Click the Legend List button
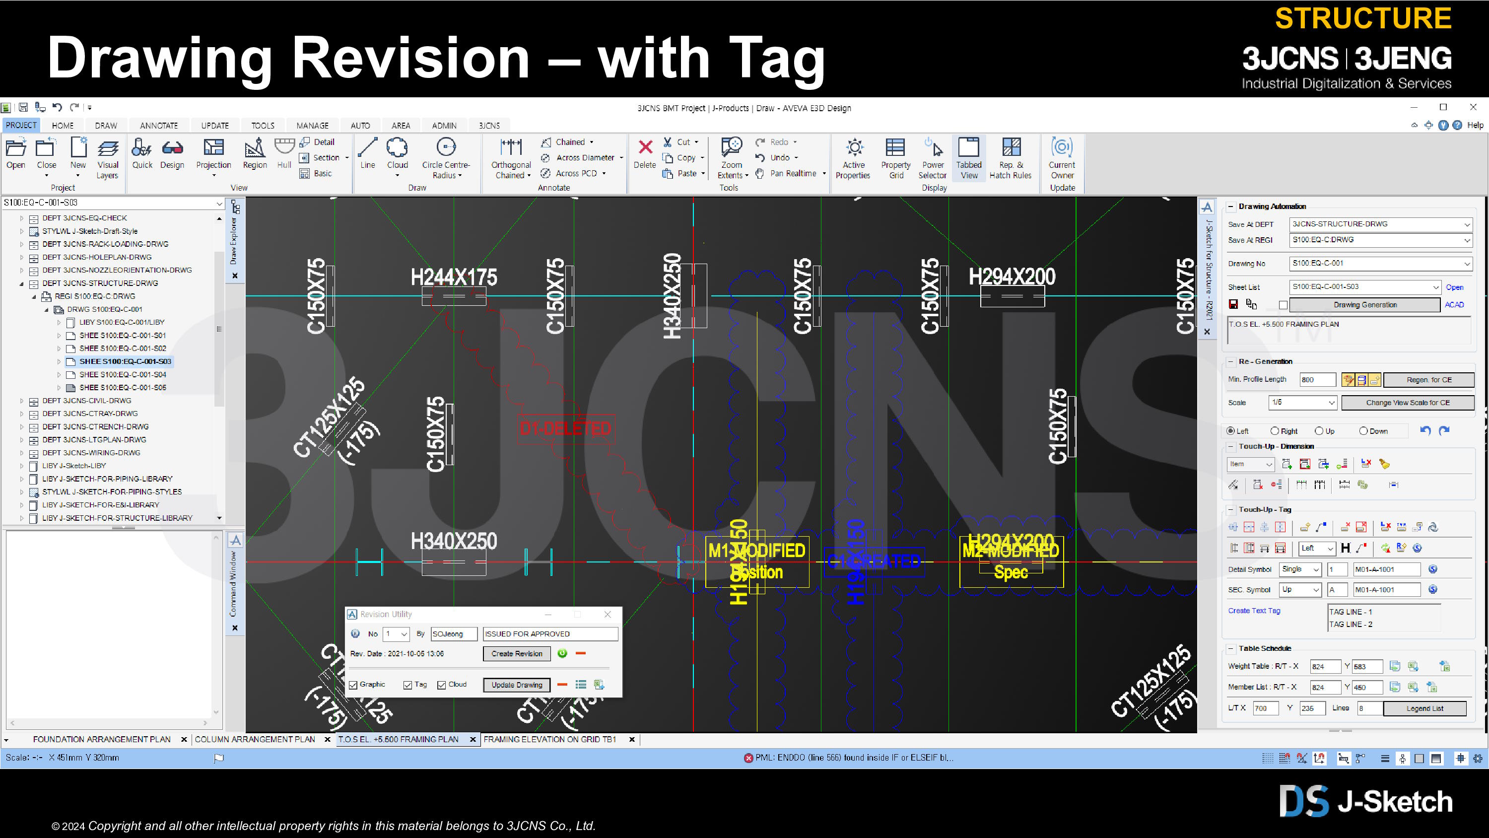 1425,708
